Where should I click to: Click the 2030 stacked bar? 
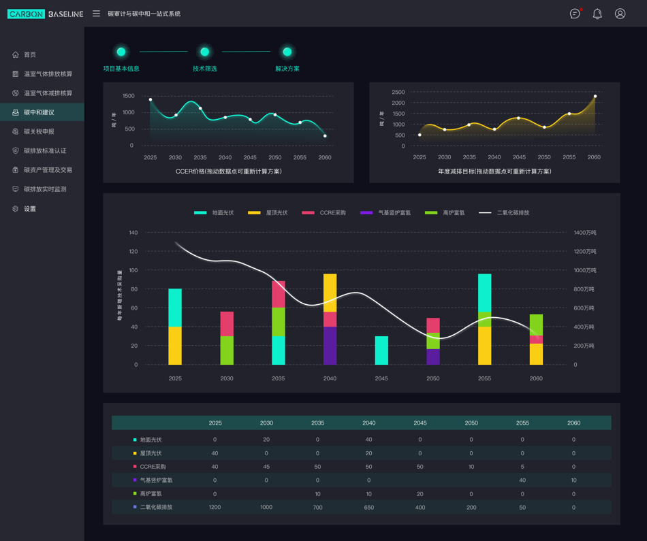(227, 338)
